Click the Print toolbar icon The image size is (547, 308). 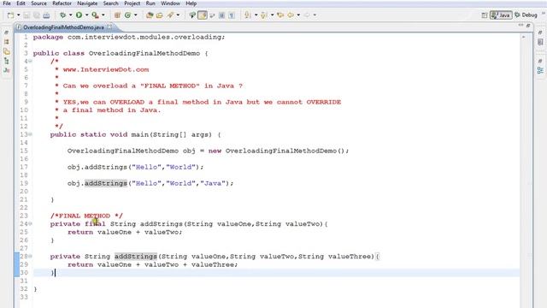pos(46,15)
